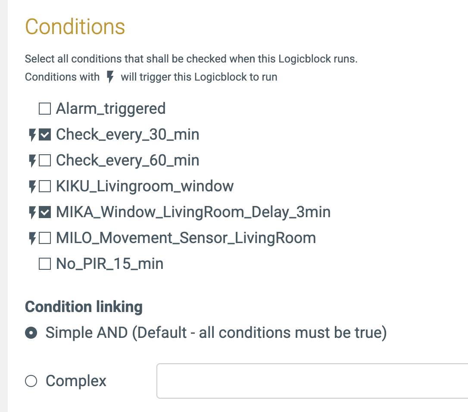Enable the MILO_Movement_Sensor_LivingRoom checkbox

coord(45,238)
